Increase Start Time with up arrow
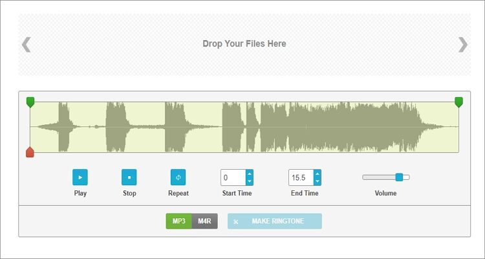Viewport: 485px width, 259px height. [x=250, y=174]
